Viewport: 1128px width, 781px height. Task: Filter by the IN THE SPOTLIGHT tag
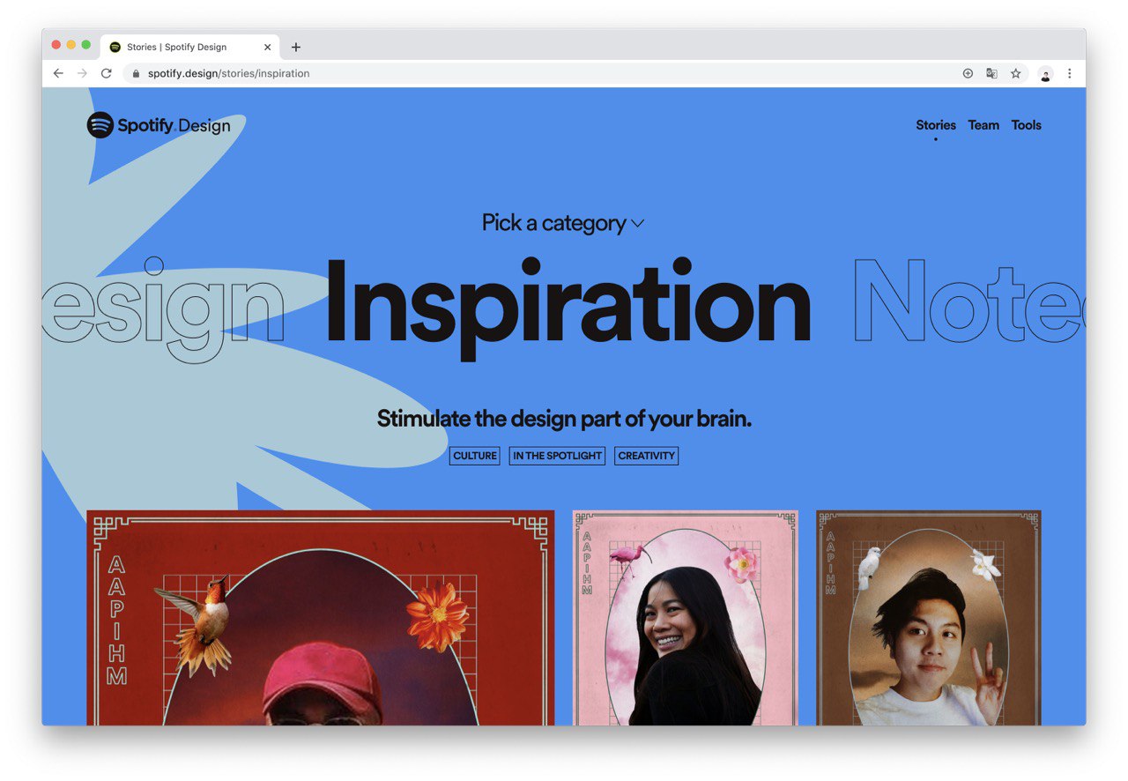557,456
